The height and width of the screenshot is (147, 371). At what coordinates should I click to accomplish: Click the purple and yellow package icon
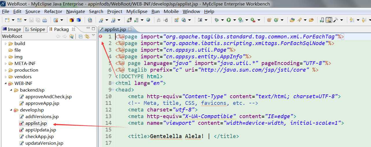point(72,20)
